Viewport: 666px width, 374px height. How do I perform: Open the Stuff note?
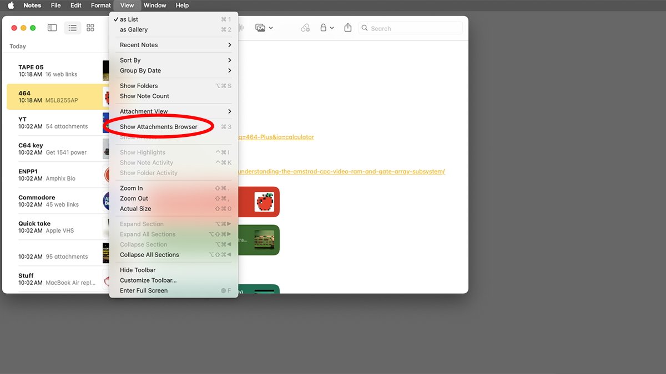point(58,279)
